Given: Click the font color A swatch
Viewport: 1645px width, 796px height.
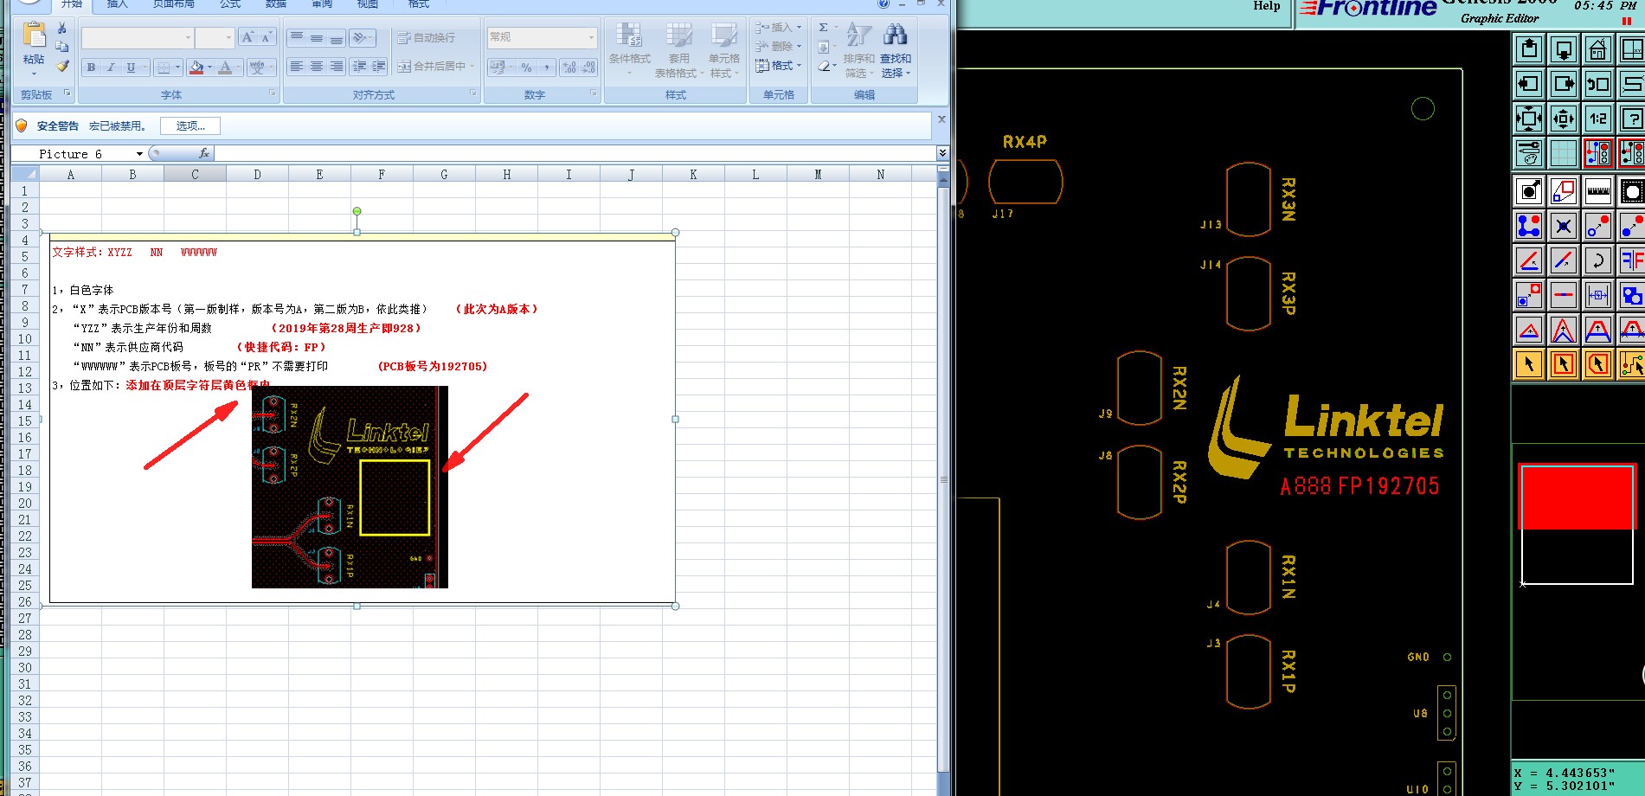Looking at the screenshot, I should (225, 67).
